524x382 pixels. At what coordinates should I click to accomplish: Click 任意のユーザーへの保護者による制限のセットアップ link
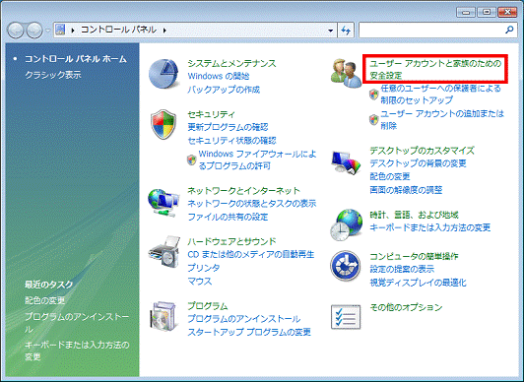click(441, 95)
